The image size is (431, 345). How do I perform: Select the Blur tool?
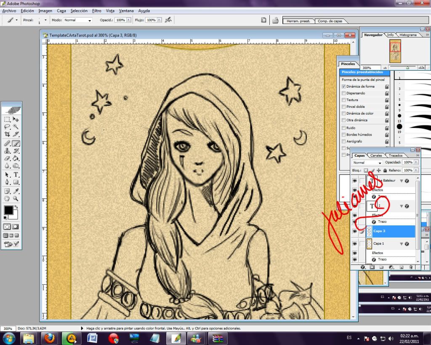pos(7,166)
